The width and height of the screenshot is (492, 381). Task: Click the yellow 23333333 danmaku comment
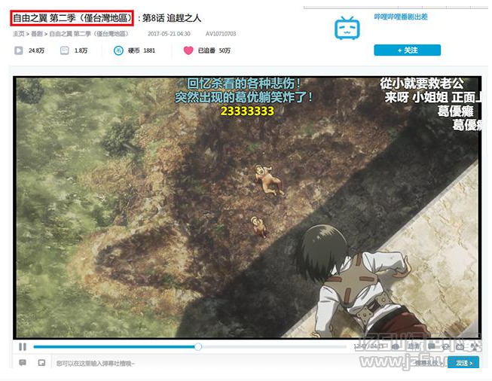[x=247, y=111]
